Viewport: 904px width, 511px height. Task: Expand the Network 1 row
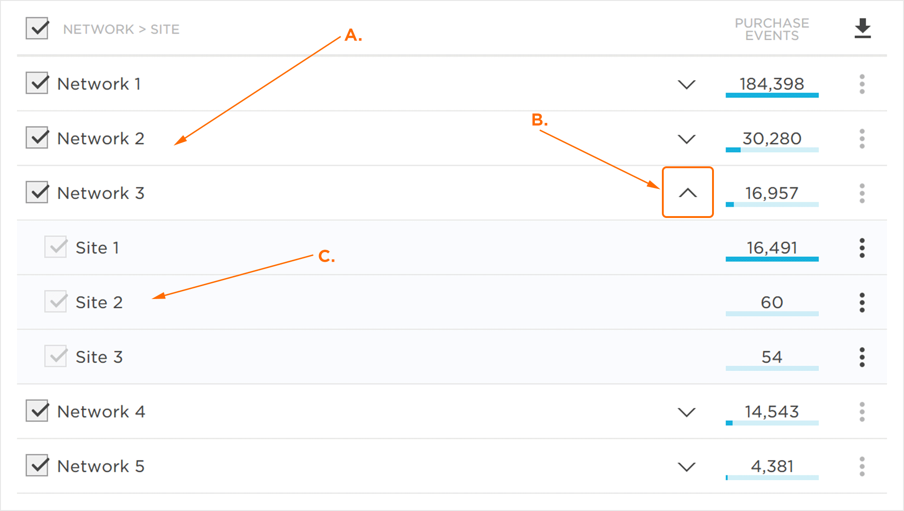[x=687, y=84]
